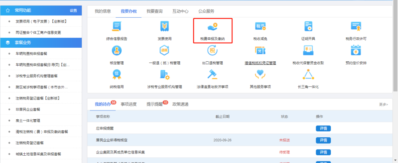Open 注销税务登记套餐【创新版】 item
The width and height of the screenshot is (398, 163).
point(38,98)
